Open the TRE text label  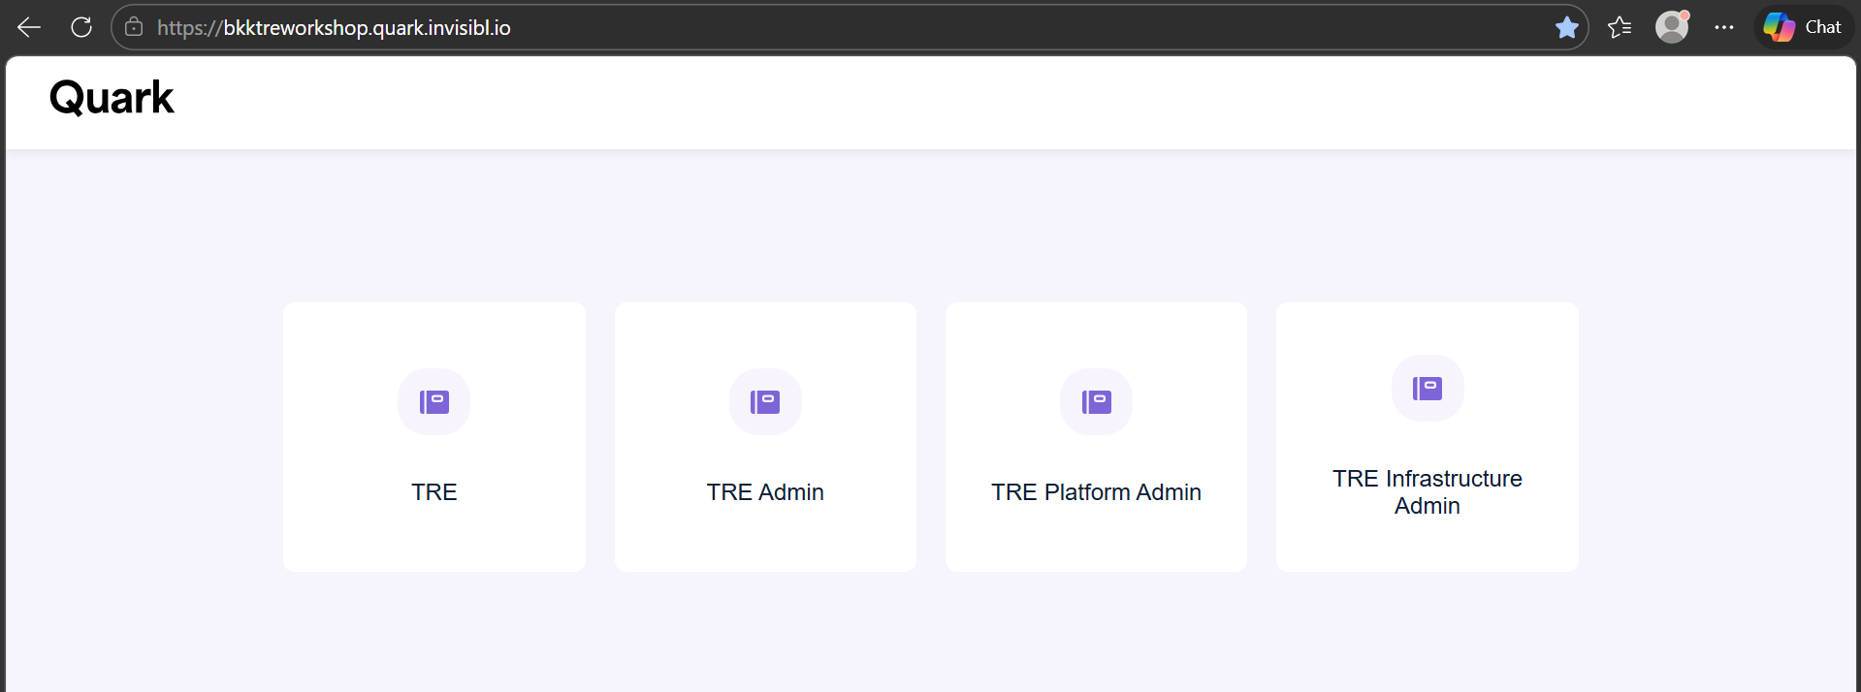[433, 492]
